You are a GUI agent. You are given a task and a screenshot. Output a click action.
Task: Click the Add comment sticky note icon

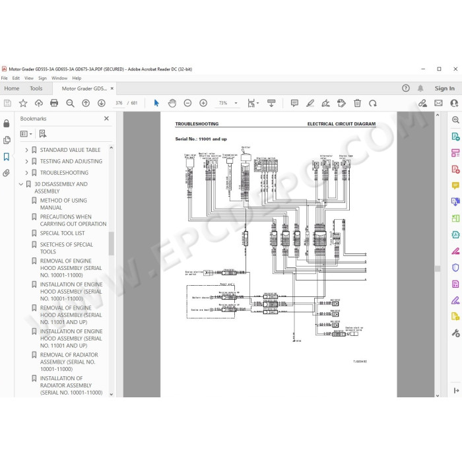(x=294, y=103)
